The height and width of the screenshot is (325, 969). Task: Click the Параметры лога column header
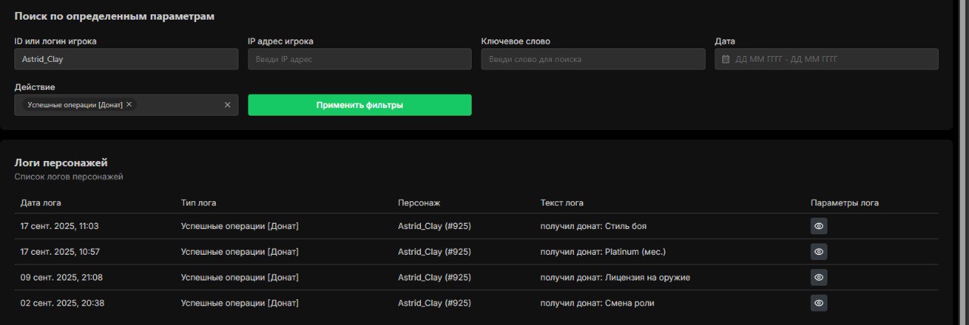tap(845, 203)
